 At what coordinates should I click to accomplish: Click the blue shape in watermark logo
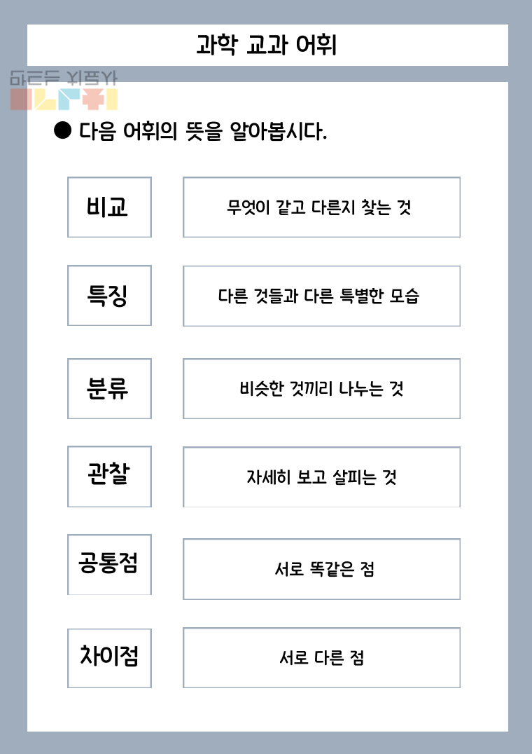click(x=68, y=100)
